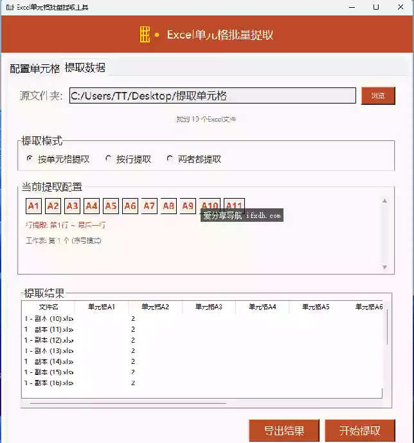Select the row 1 - 副本 (11).xlsx

pos(202,329)
